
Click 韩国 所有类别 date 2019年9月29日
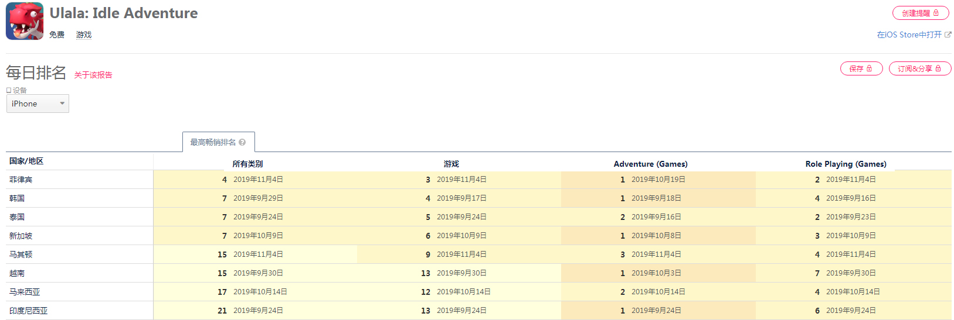click(258, 198)
